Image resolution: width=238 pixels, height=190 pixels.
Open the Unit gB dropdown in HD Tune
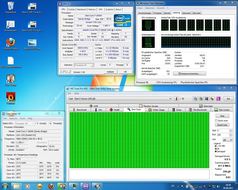(228, 140)
